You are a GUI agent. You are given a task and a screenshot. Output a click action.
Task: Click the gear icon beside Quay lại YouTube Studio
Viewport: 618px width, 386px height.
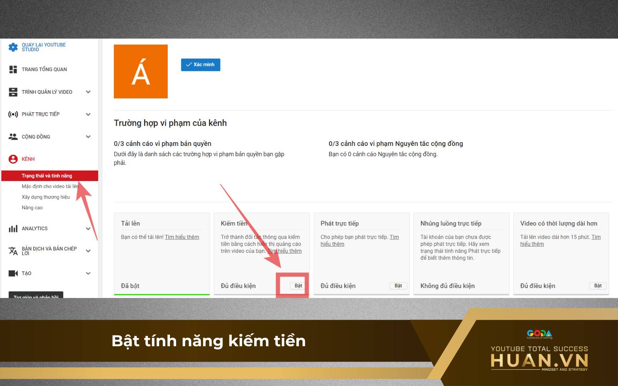pyautogui.click(x=13, y=47)
